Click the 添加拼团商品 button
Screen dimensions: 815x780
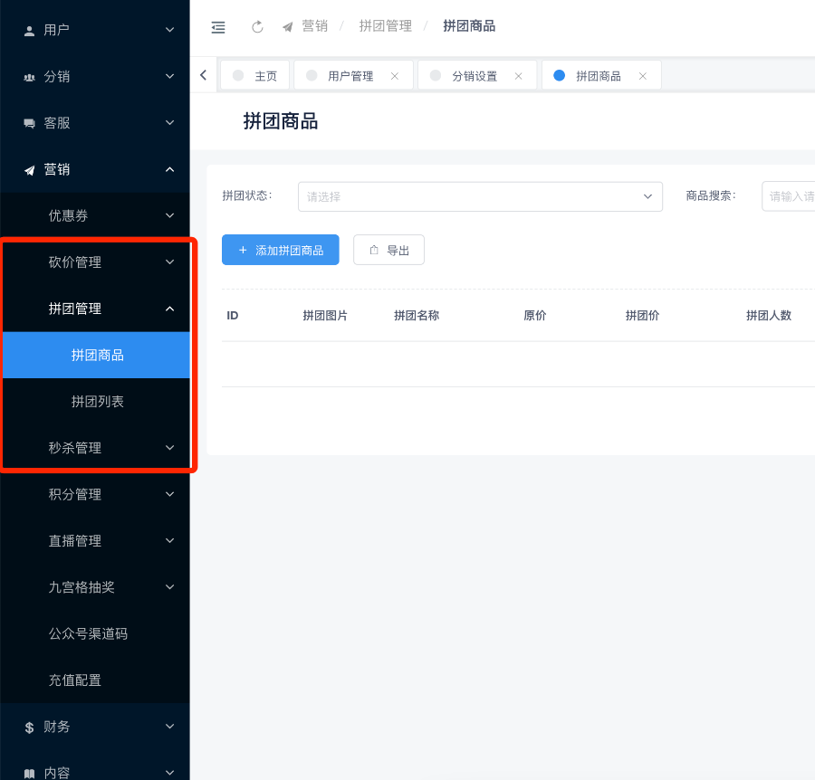click(x=280, y=250)
